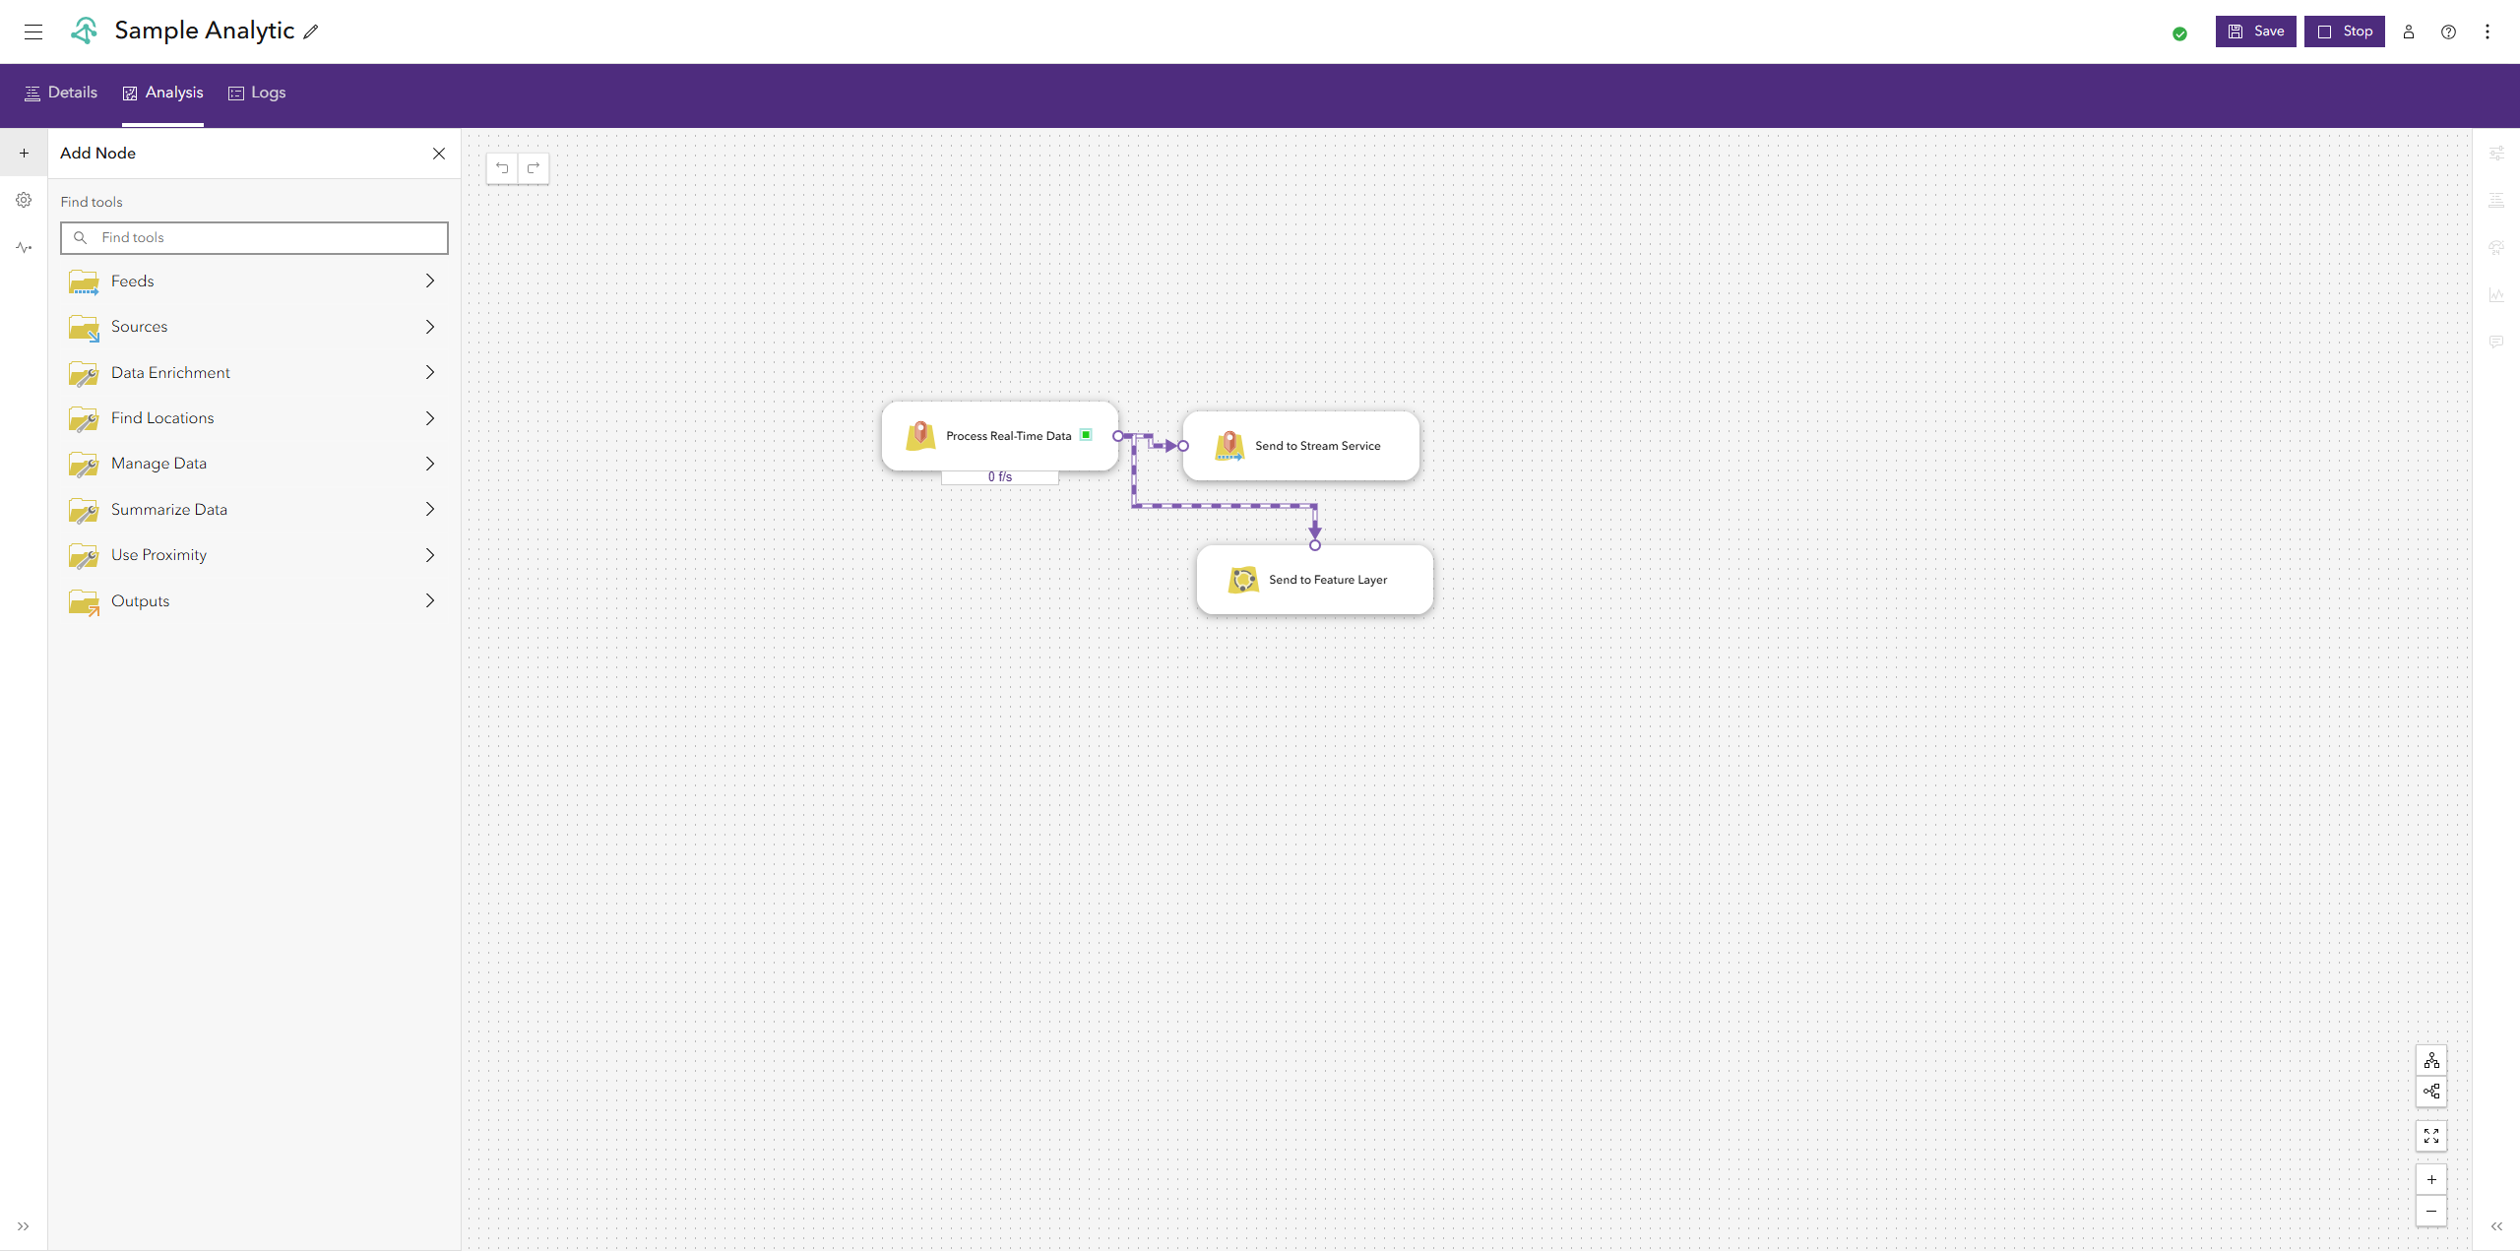2520x1251 pixels.
Task: Expand the Data Enrichment folder
Action: point(429,372)
